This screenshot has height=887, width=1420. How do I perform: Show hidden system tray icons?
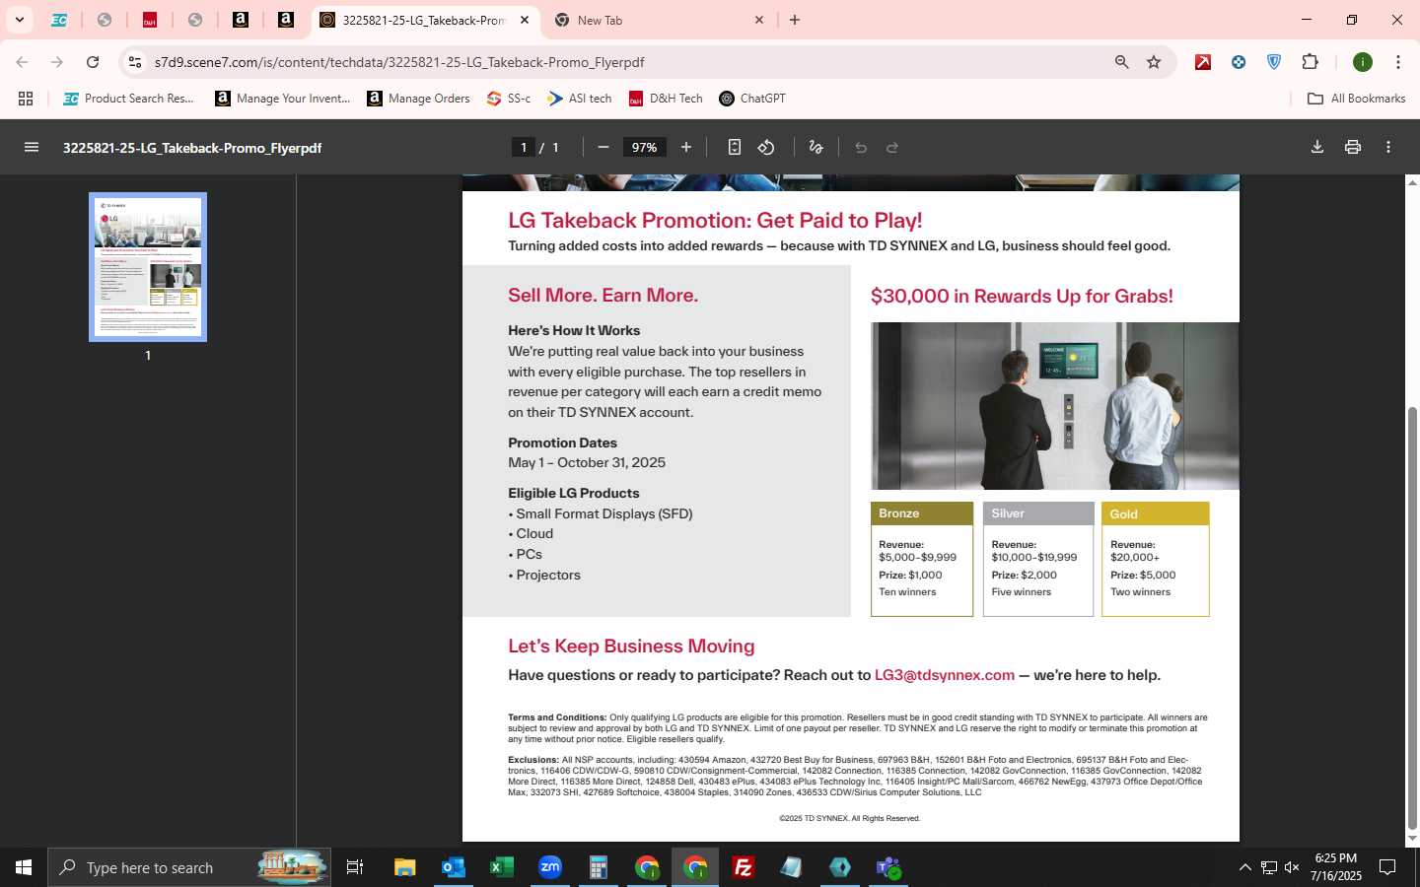1244,867
